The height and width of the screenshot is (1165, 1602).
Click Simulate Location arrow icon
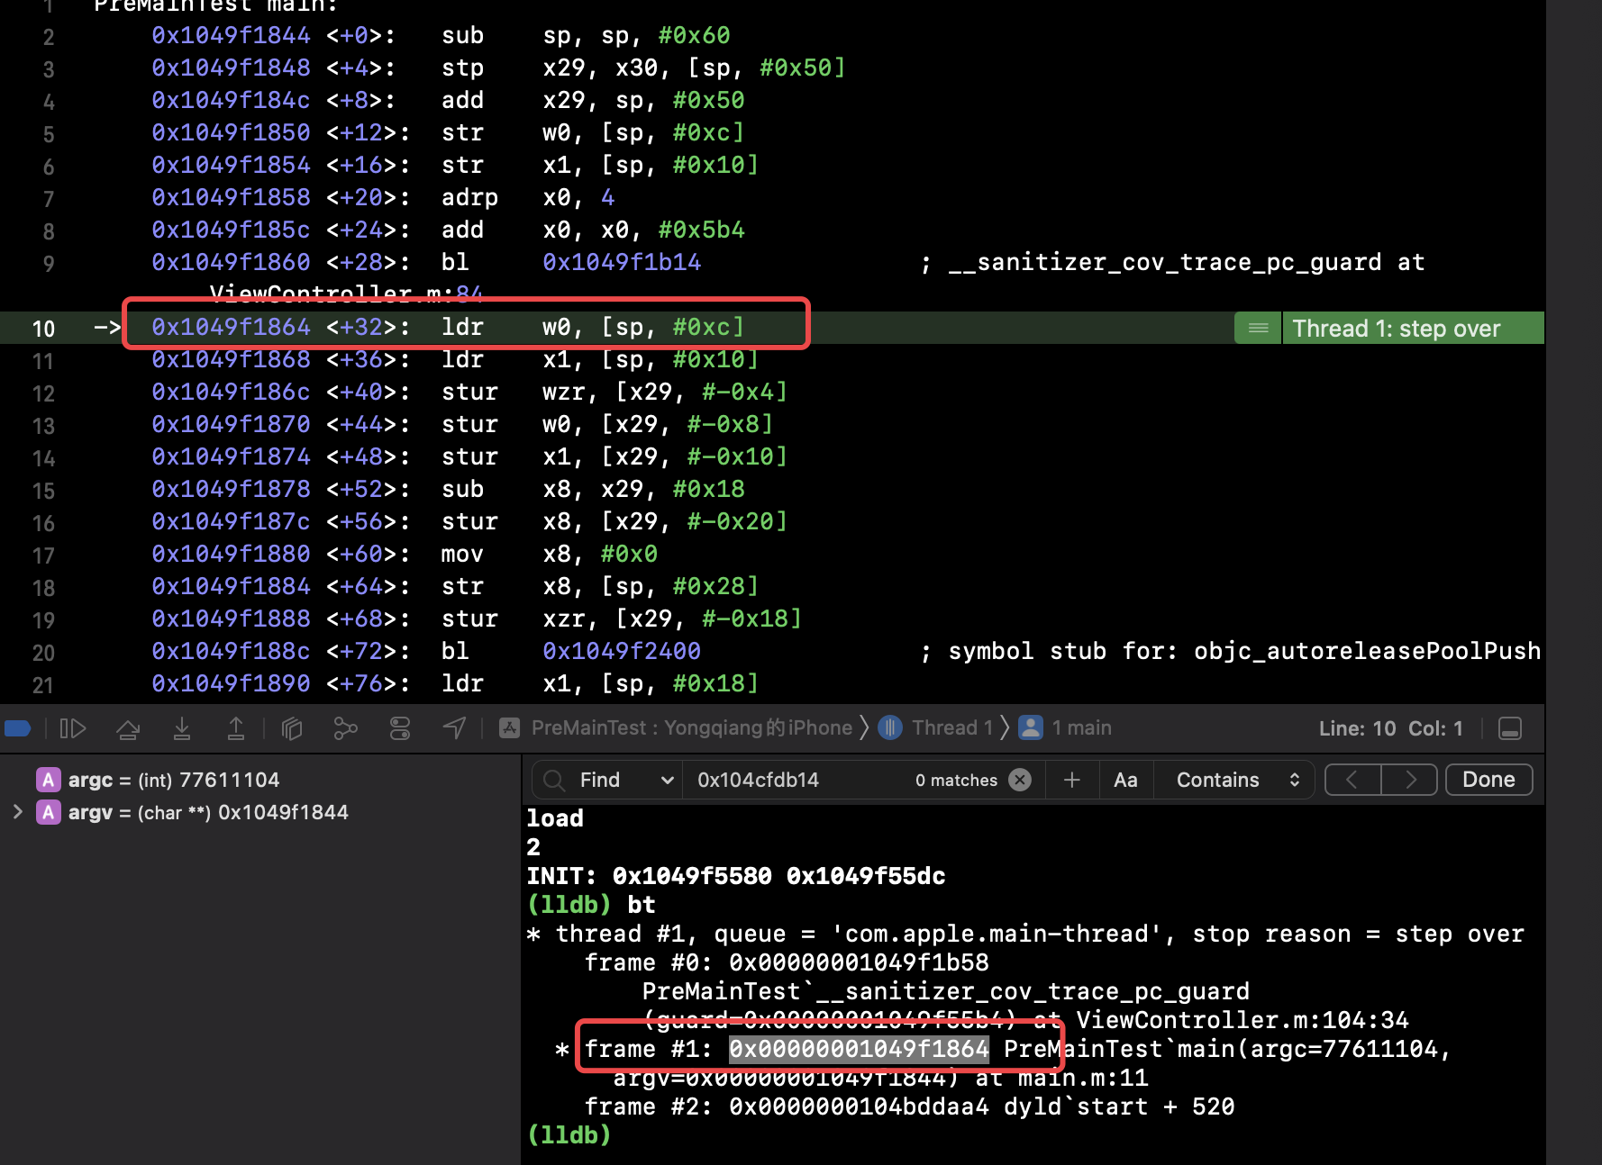(455, 728)
